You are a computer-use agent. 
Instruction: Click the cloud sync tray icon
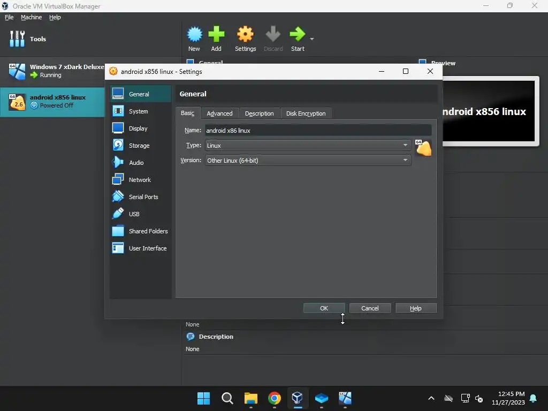(x=448, y=398)
